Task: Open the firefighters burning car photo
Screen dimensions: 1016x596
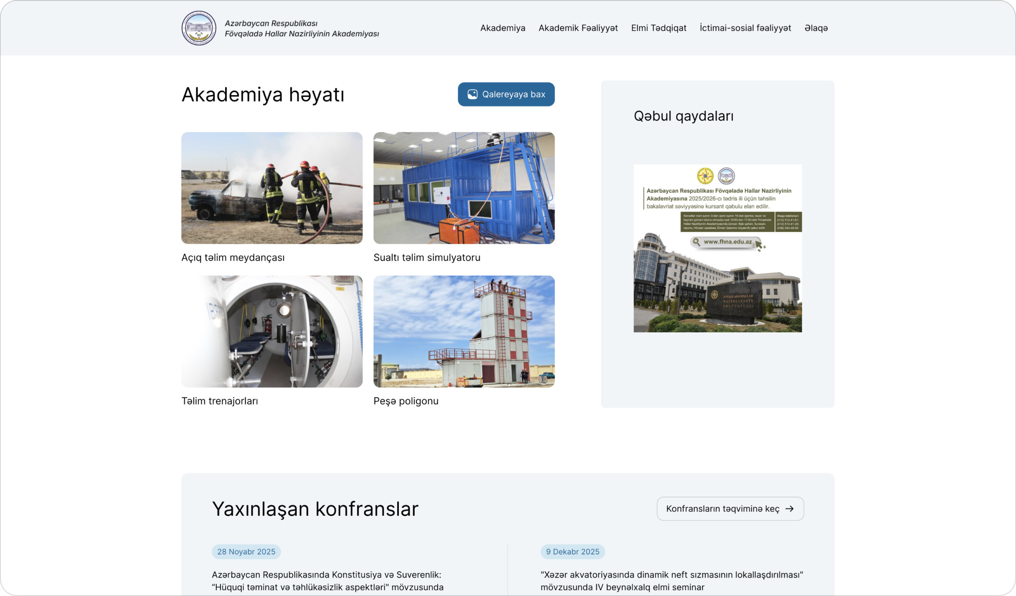Action: (x=272, y=188)
